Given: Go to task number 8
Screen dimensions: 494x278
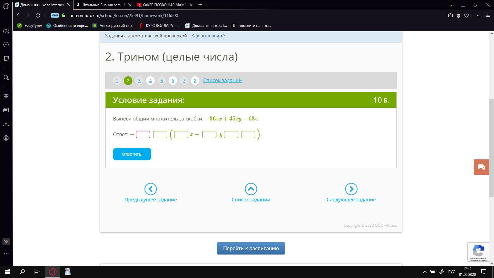Looking at the screenshot, I should coord(195,81).
